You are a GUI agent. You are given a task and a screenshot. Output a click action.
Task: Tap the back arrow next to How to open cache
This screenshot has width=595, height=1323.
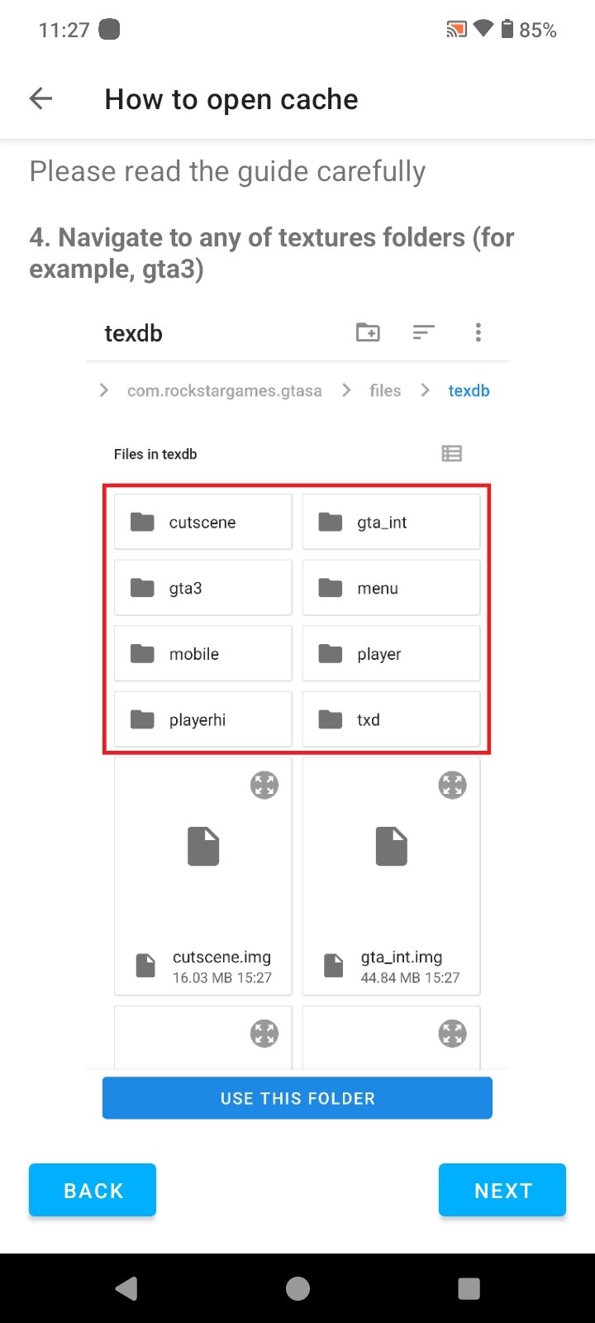tap(40, 98)
